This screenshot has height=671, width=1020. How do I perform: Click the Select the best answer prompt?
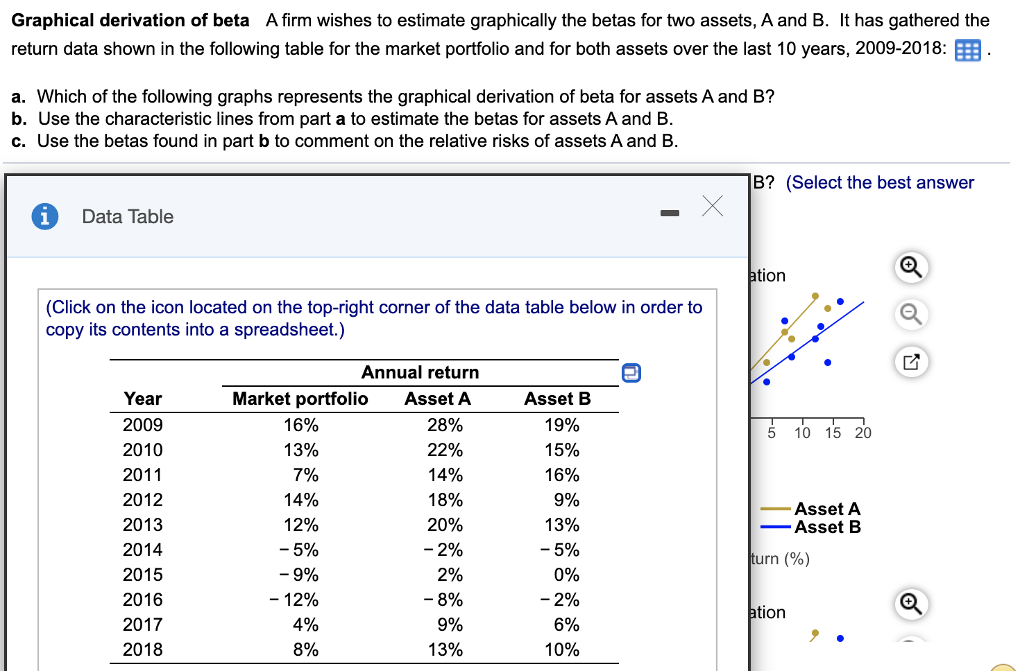click(880, 182)
